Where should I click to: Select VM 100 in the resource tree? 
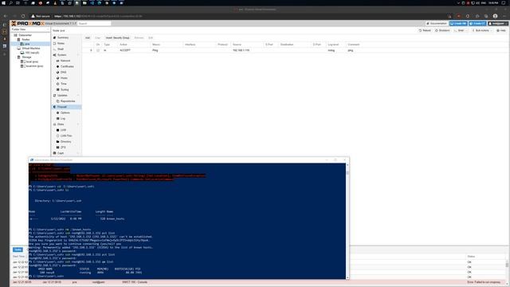click(x=32, y=53)
